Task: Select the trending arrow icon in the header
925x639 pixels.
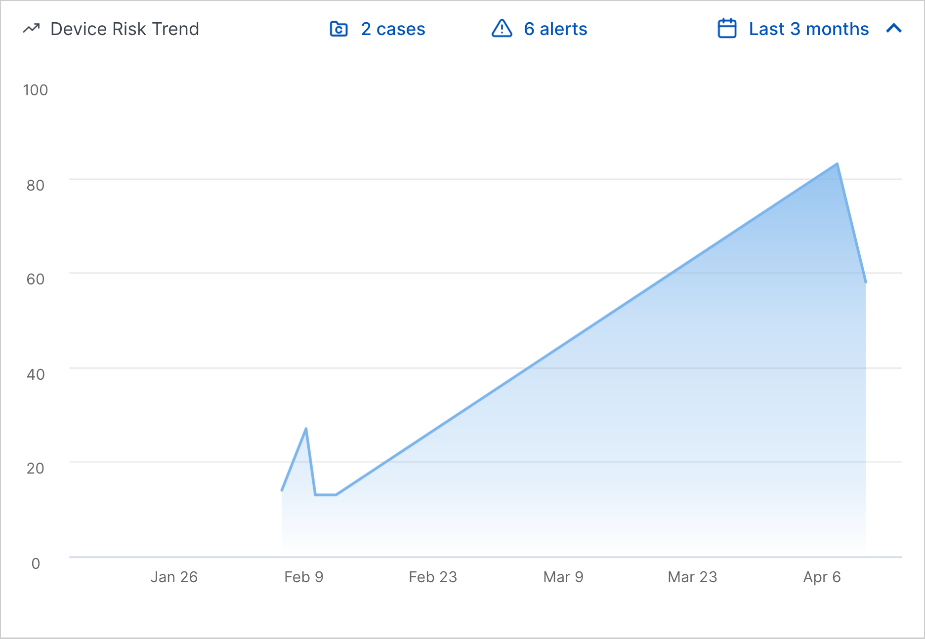Action: (x=31, y=28)
